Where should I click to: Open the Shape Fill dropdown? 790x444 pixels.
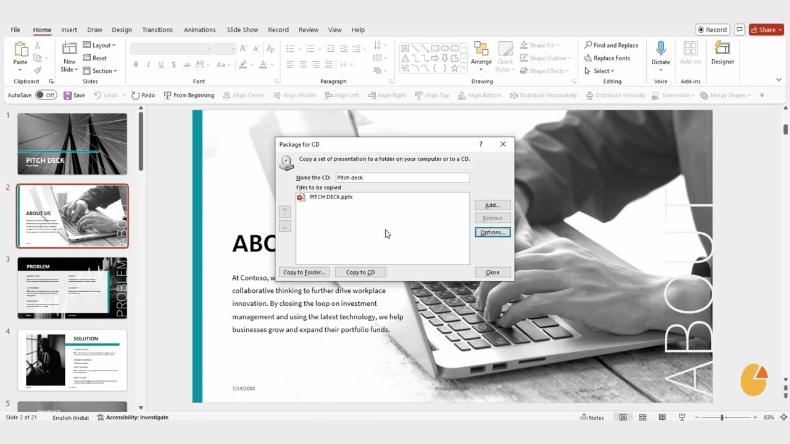click(x=539, y=45)
